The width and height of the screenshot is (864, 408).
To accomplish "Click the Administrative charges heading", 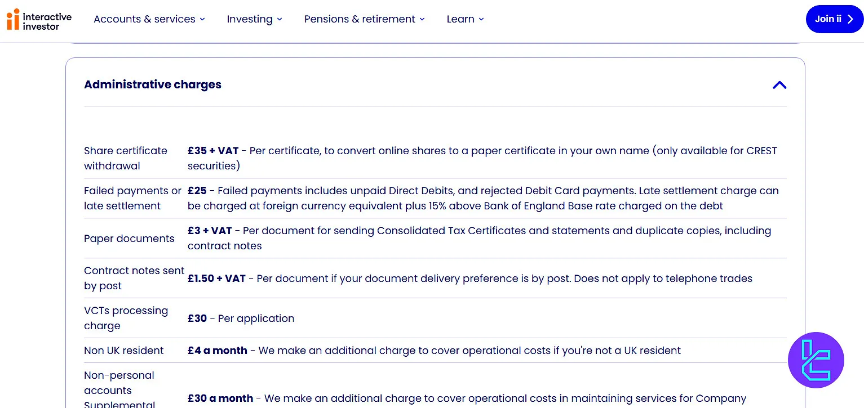I will [x=153, y=84].
